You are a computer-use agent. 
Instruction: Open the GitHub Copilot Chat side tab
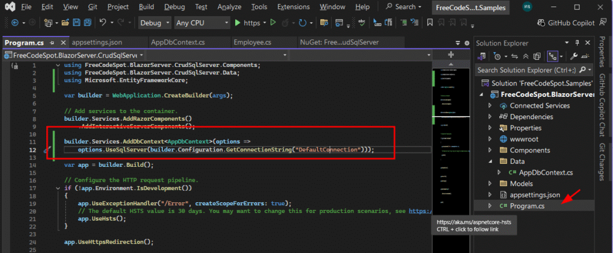click(603, 105)
